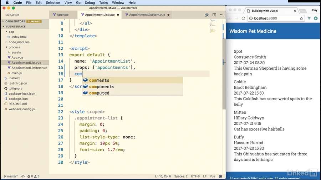Open the editor more actions menu
Image resolution: width=321 pixels, height=180 pixels.
tap(221, 15)
